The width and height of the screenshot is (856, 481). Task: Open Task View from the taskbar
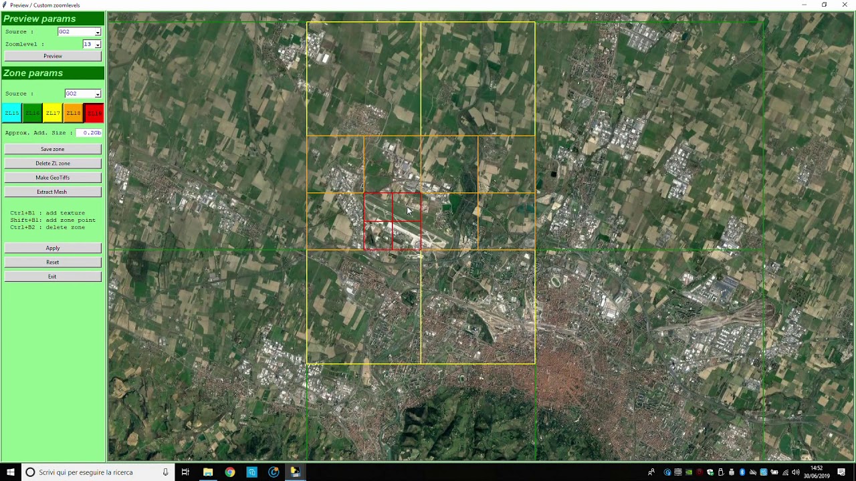point(185,472)
